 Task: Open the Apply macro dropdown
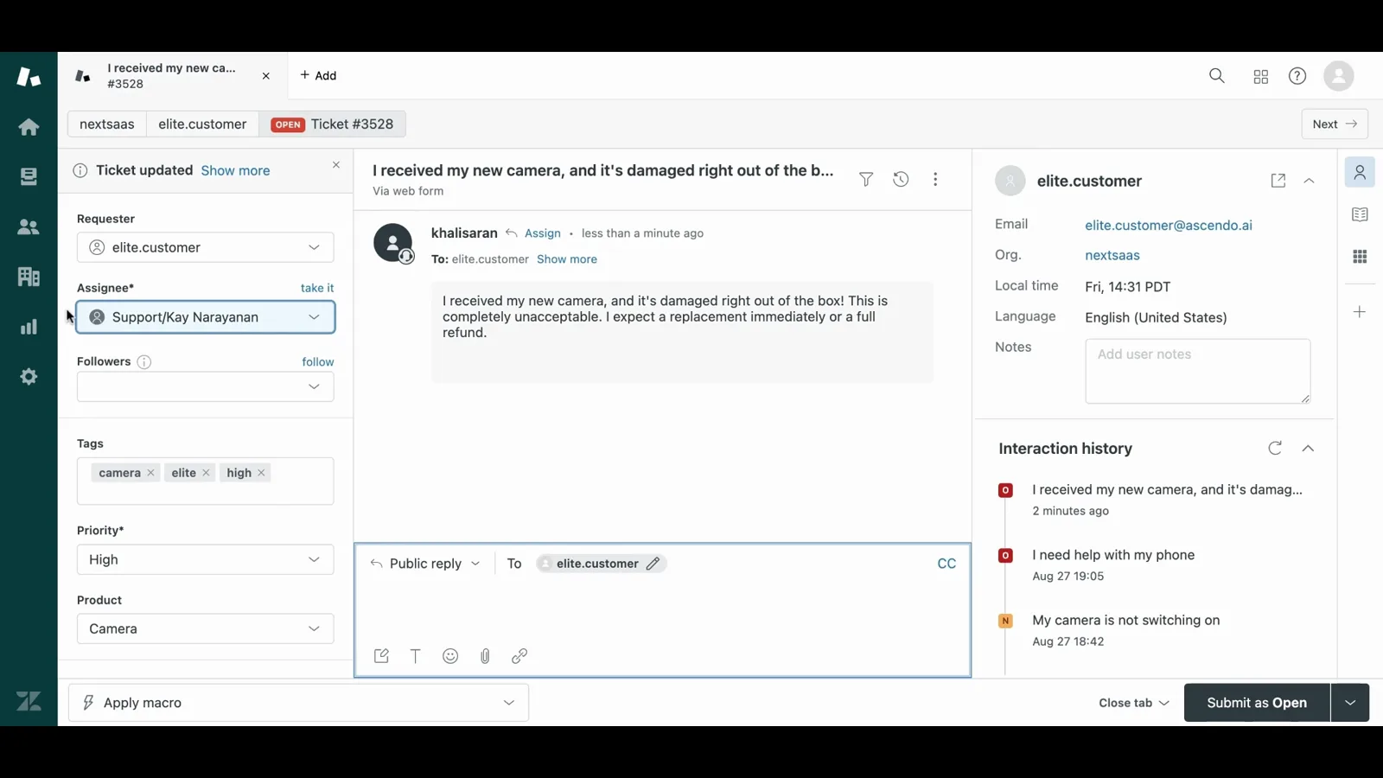(299, 703)
